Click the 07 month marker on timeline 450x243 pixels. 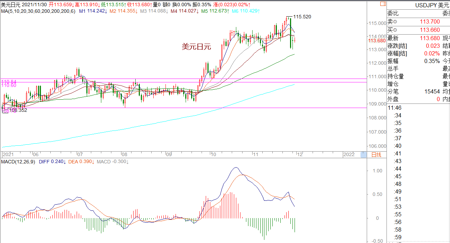[80, 154]
